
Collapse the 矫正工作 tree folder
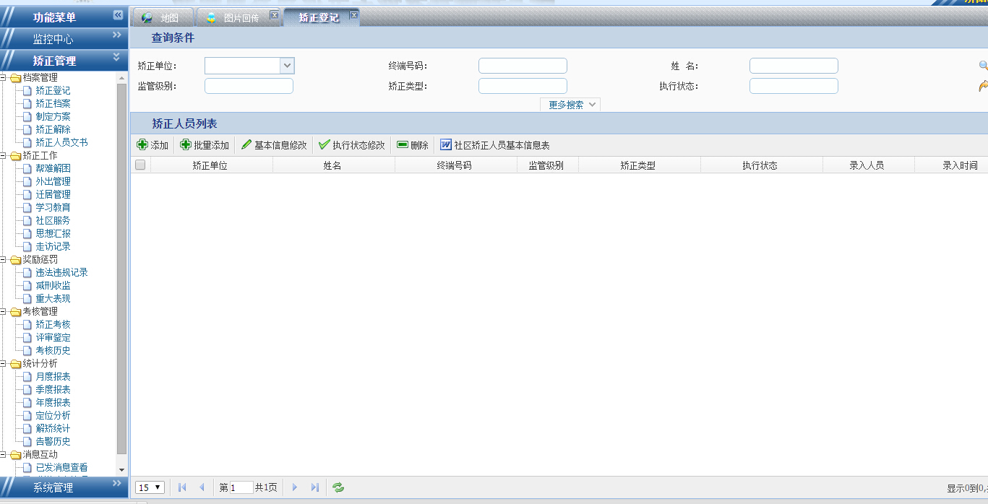[x=4, y=155]
